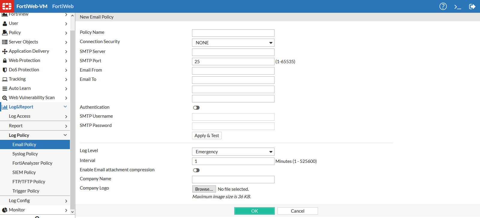Open the Connection Security dropdown
The width and height of the screenshot is (480, 218).
pyautogui.click(x=233, y=43)
